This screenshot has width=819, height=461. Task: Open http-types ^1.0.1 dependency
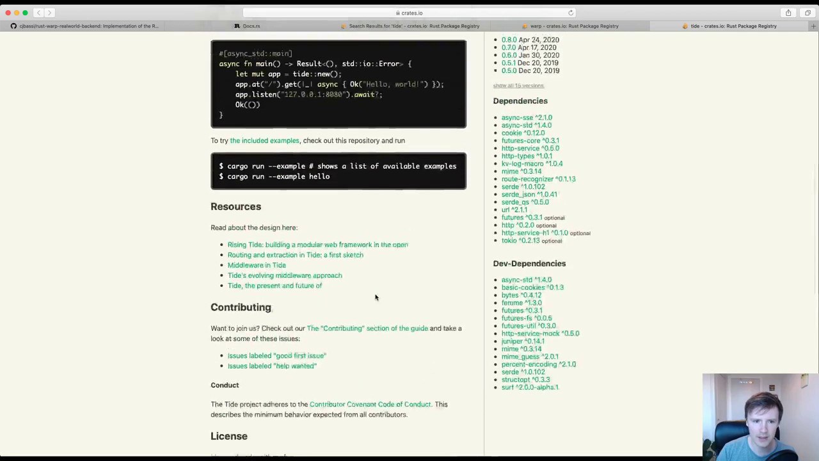(526, 156)
